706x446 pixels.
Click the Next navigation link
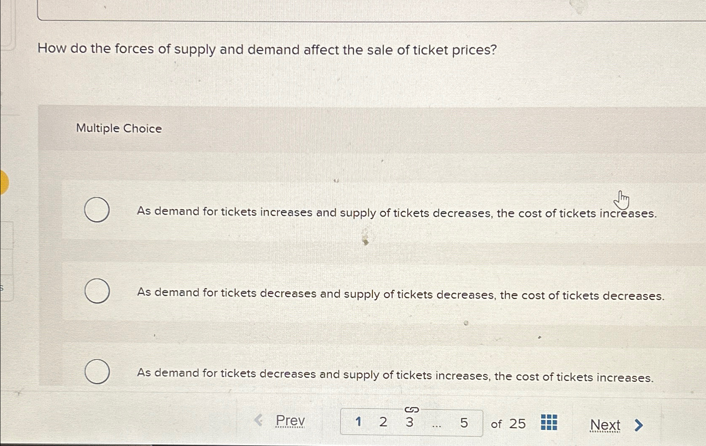(x=605, y=425)
